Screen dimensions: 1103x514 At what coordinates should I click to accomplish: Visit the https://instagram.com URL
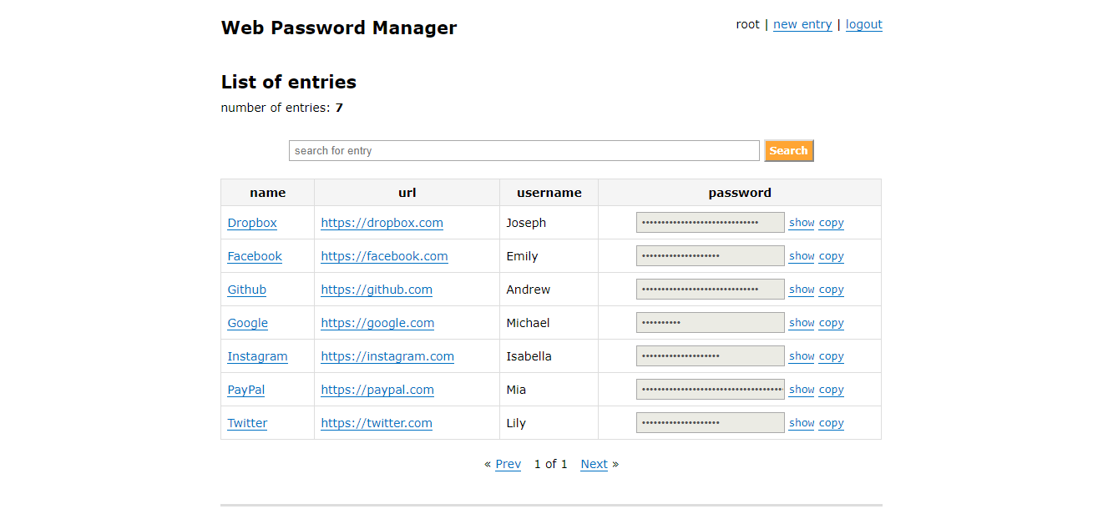tap(387, 356)
